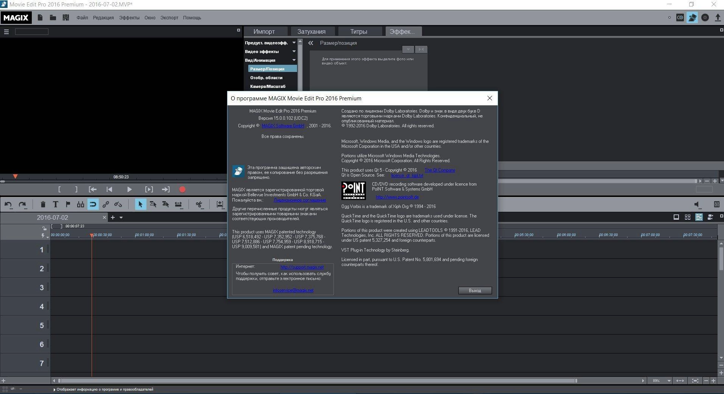Select the mouse mode for all tracks
The image size is (724, 394).
click(x=165, y=205)
